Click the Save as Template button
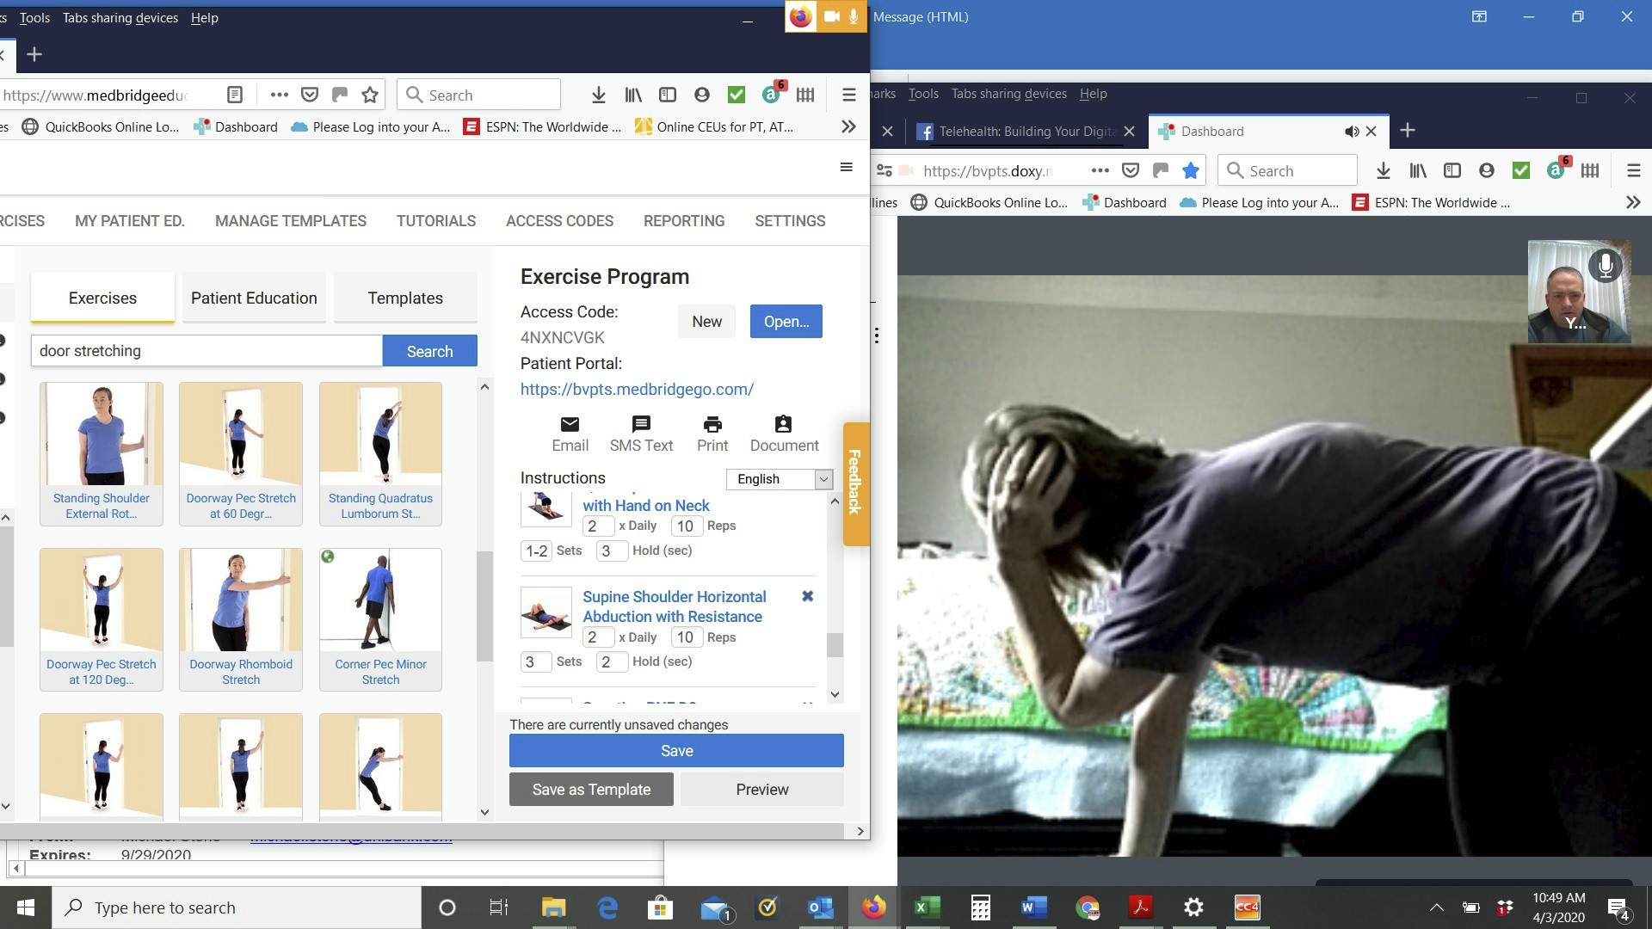Screen dimensions: 1652x929 click(x=591, y=790)
